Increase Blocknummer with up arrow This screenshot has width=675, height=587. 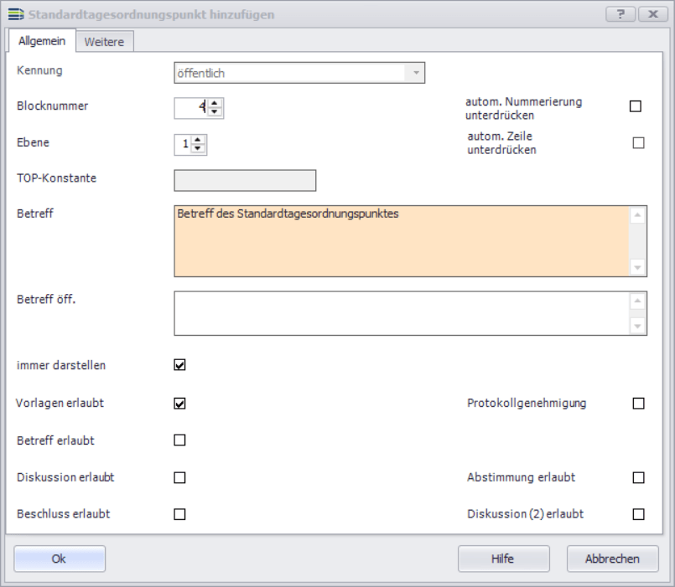point(215,103)
